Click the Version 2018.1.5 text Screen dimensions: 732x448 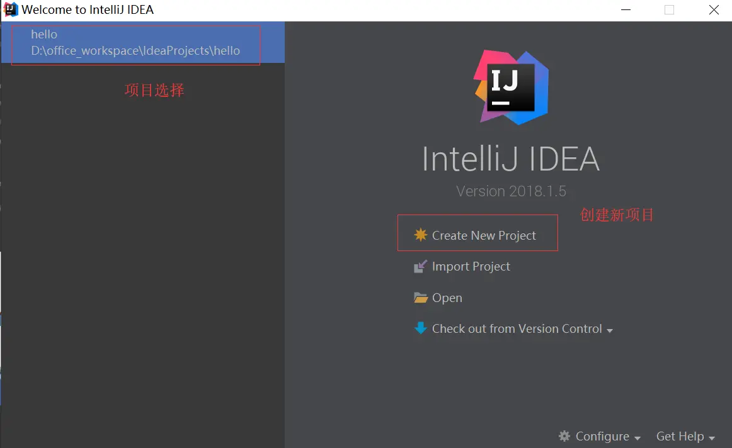pyautogui.click(x=511, y=191)
